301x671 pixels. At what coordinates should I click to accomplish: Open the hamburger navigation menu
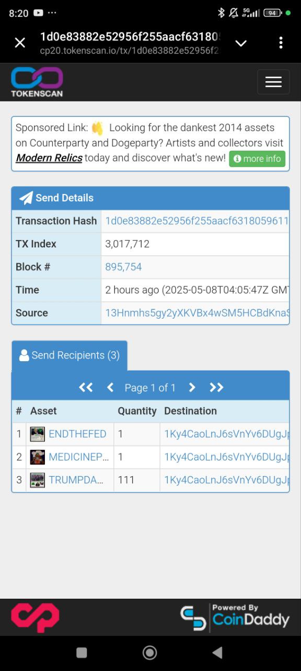coord(273,82)
